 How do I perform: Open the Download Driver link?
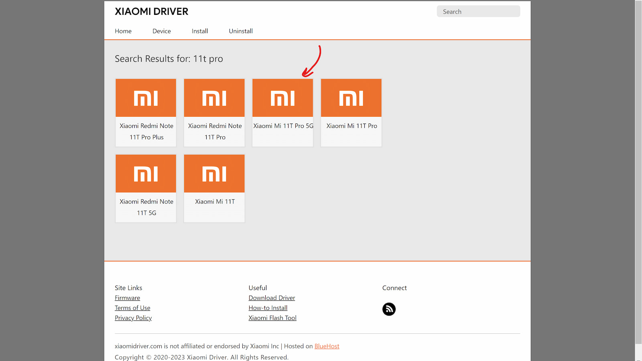[x=272, y=298]
